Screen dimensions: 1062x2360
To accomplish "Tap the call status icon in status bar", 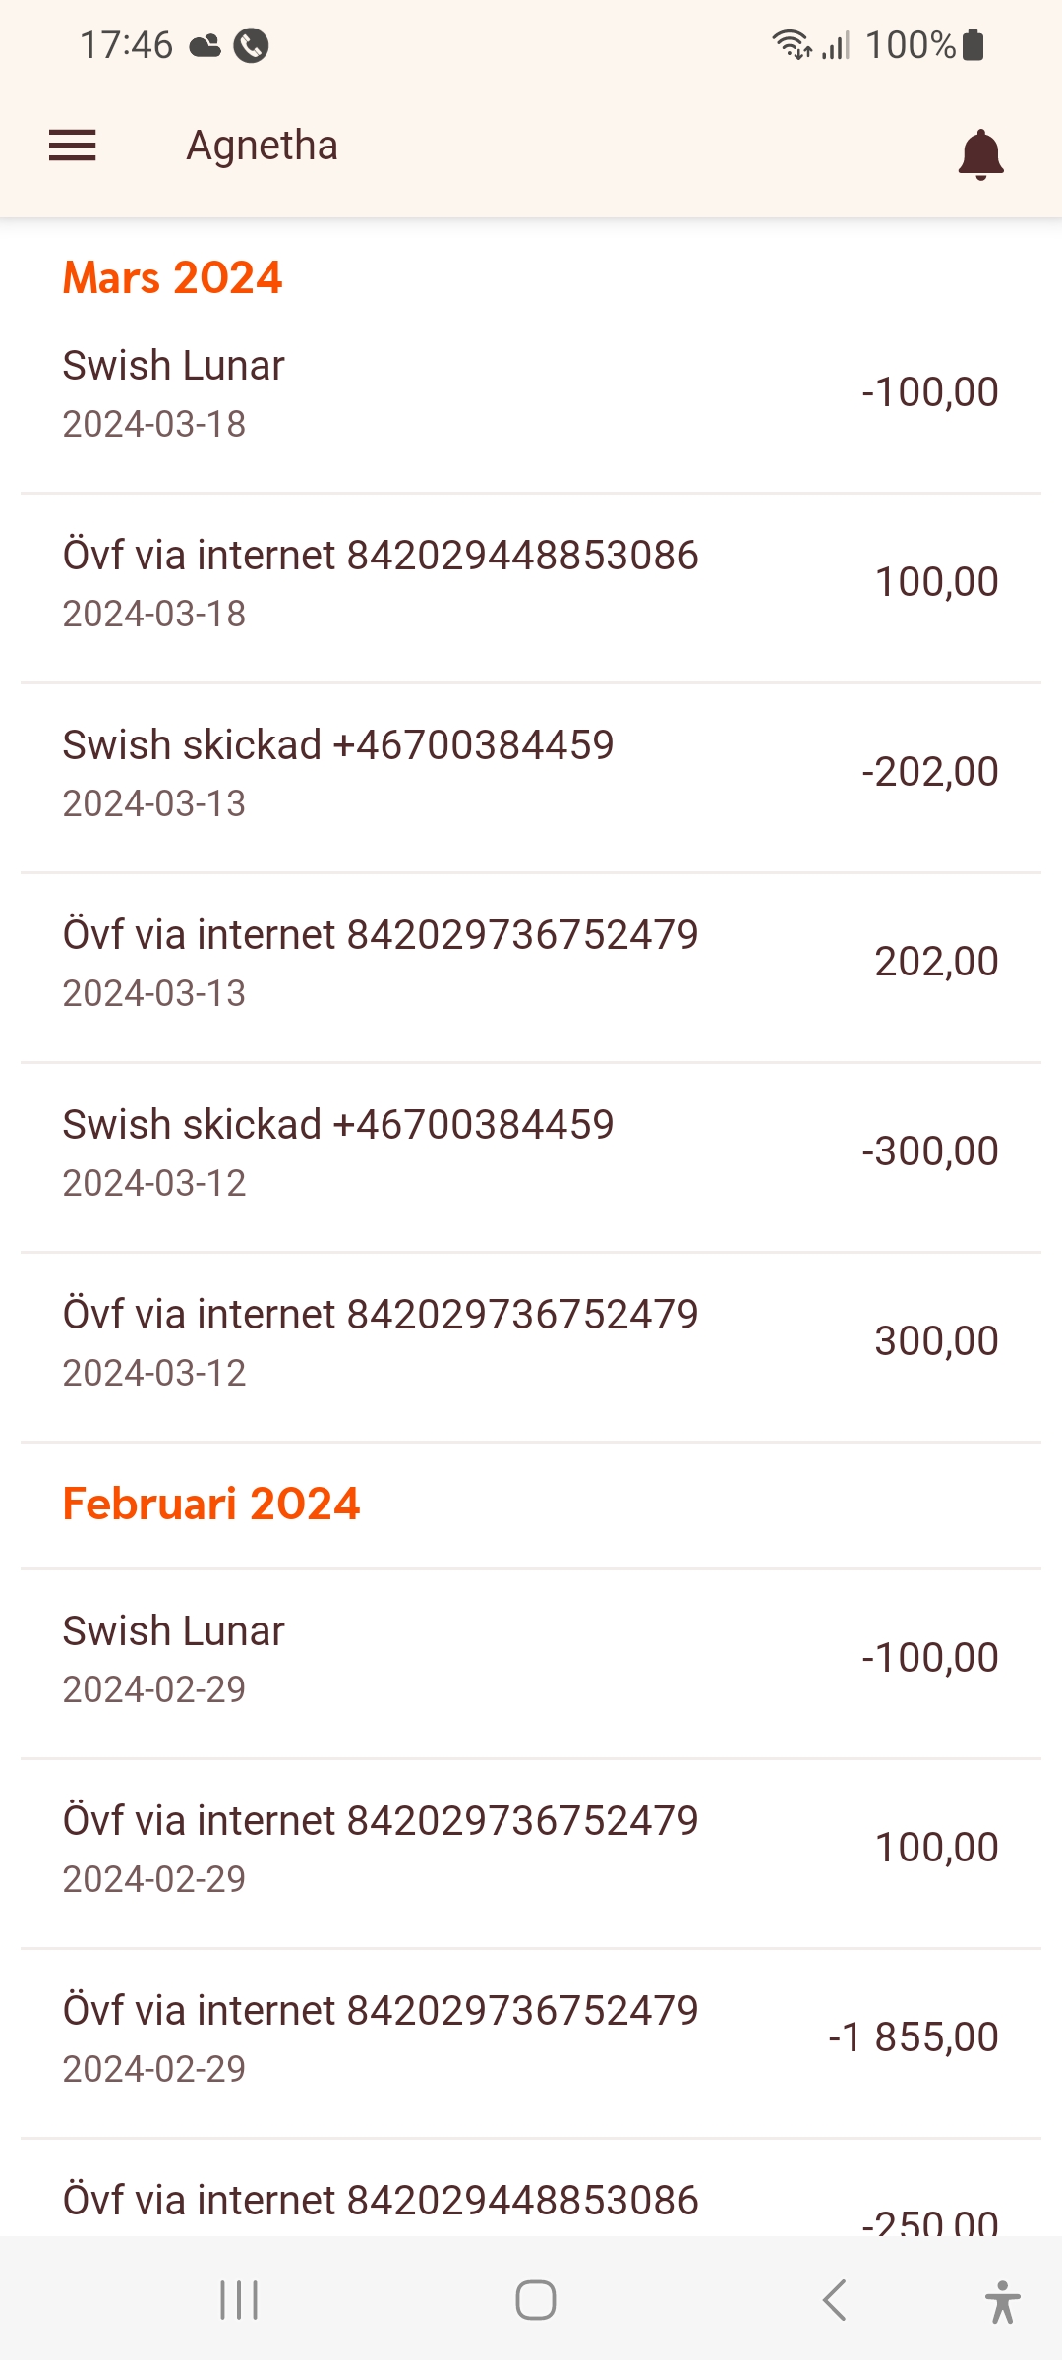I will tap(252, 45).
